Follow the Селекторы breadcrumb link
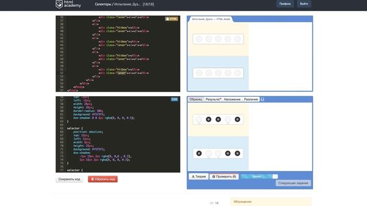This screenshot has width=367, height=206. coord(103,4)
